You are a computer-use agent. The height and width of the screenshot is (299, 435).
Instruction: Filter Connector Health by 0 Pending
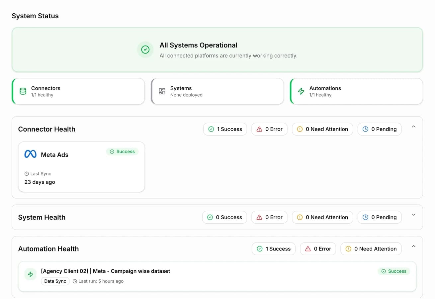point(380,129)
